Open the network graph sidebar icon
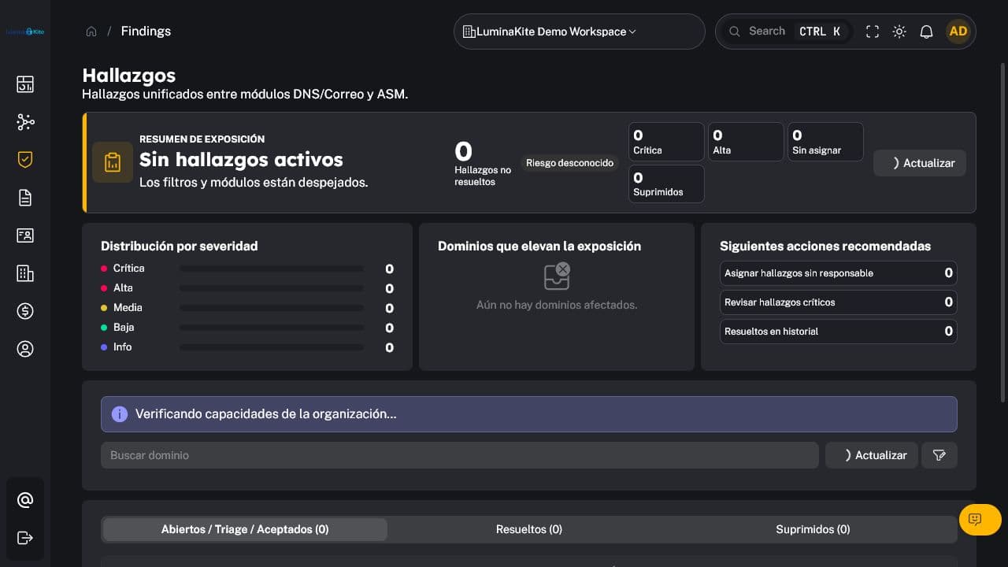Screen dimensions: 1008x567 tap(25, 122)
